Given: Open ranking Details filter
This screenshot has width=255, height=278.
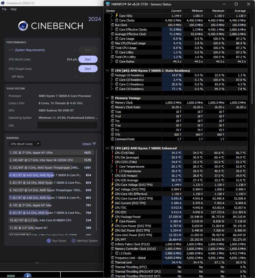Looking at the screenshot, I should 89,144.
